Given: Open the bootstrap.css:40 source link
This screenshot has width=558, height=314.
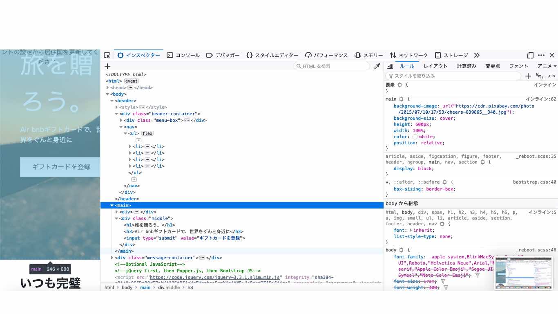Looking at the screenshot, I should pos(535,182).
